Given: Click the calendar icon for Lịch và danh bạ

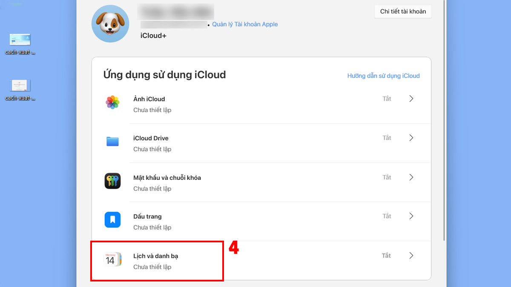Looking at the screenshot, I should (x=112, y=259).
